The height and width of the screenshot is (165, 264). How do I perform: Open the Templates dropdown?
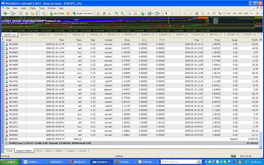tap(158, 14)
